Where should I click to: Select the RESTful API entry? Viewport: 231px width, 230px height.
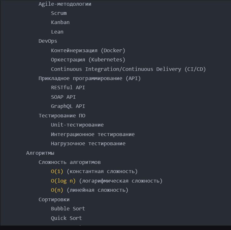pyautogui.click(x=68, y=88)
